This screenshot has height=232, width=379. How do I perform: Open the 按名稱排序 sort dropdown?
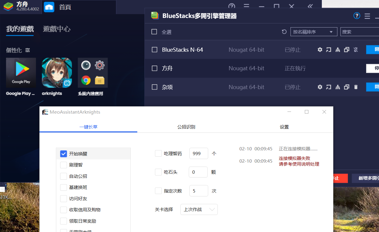[x=313, y=31]
